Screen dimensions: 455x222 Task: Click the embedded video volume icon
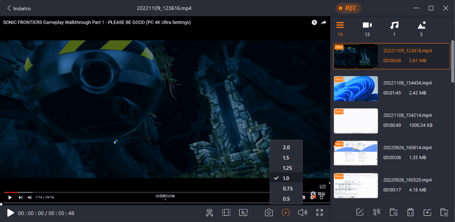[x=30, y=197]
